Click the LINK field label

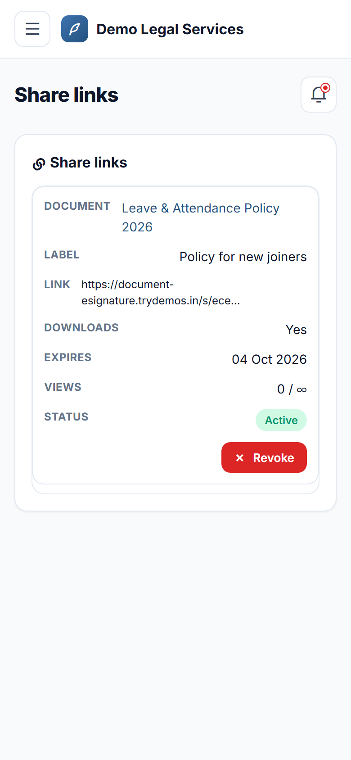pos(57,285)
